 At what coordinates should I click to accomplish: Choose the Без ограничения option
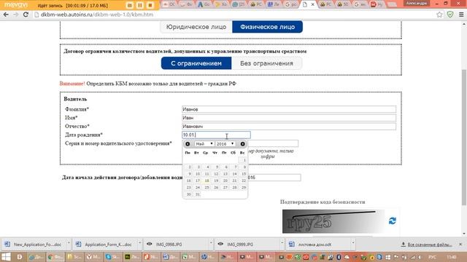[266, 63]
